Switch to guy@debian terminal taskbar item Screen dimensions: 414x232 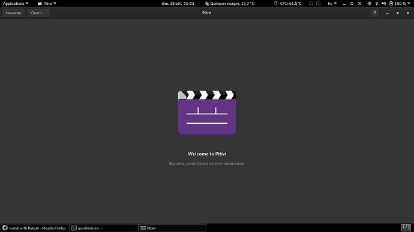coord(103,228)
